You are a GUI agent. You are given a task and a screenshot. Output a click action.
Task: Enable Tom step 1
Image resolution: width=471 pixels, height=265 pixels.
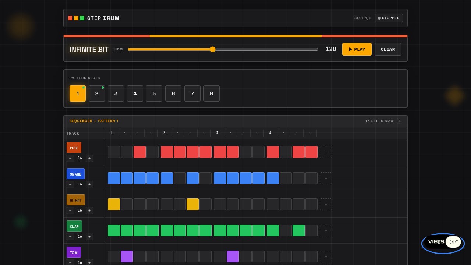(x=114, y=257)
